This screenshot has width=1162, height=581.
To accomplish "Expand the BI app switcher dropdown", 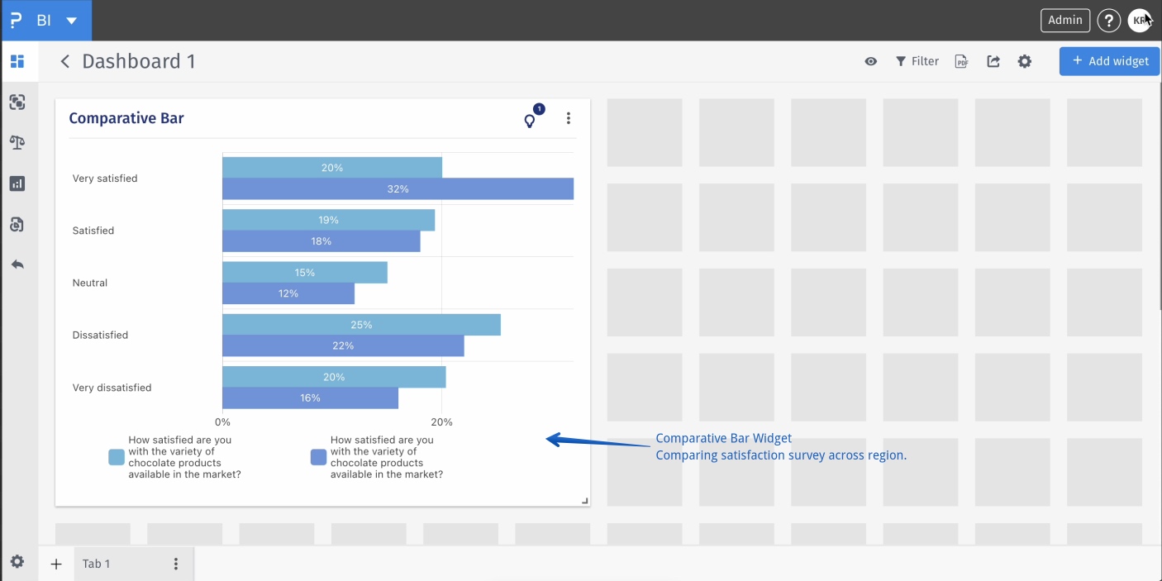I will point(70,20).
